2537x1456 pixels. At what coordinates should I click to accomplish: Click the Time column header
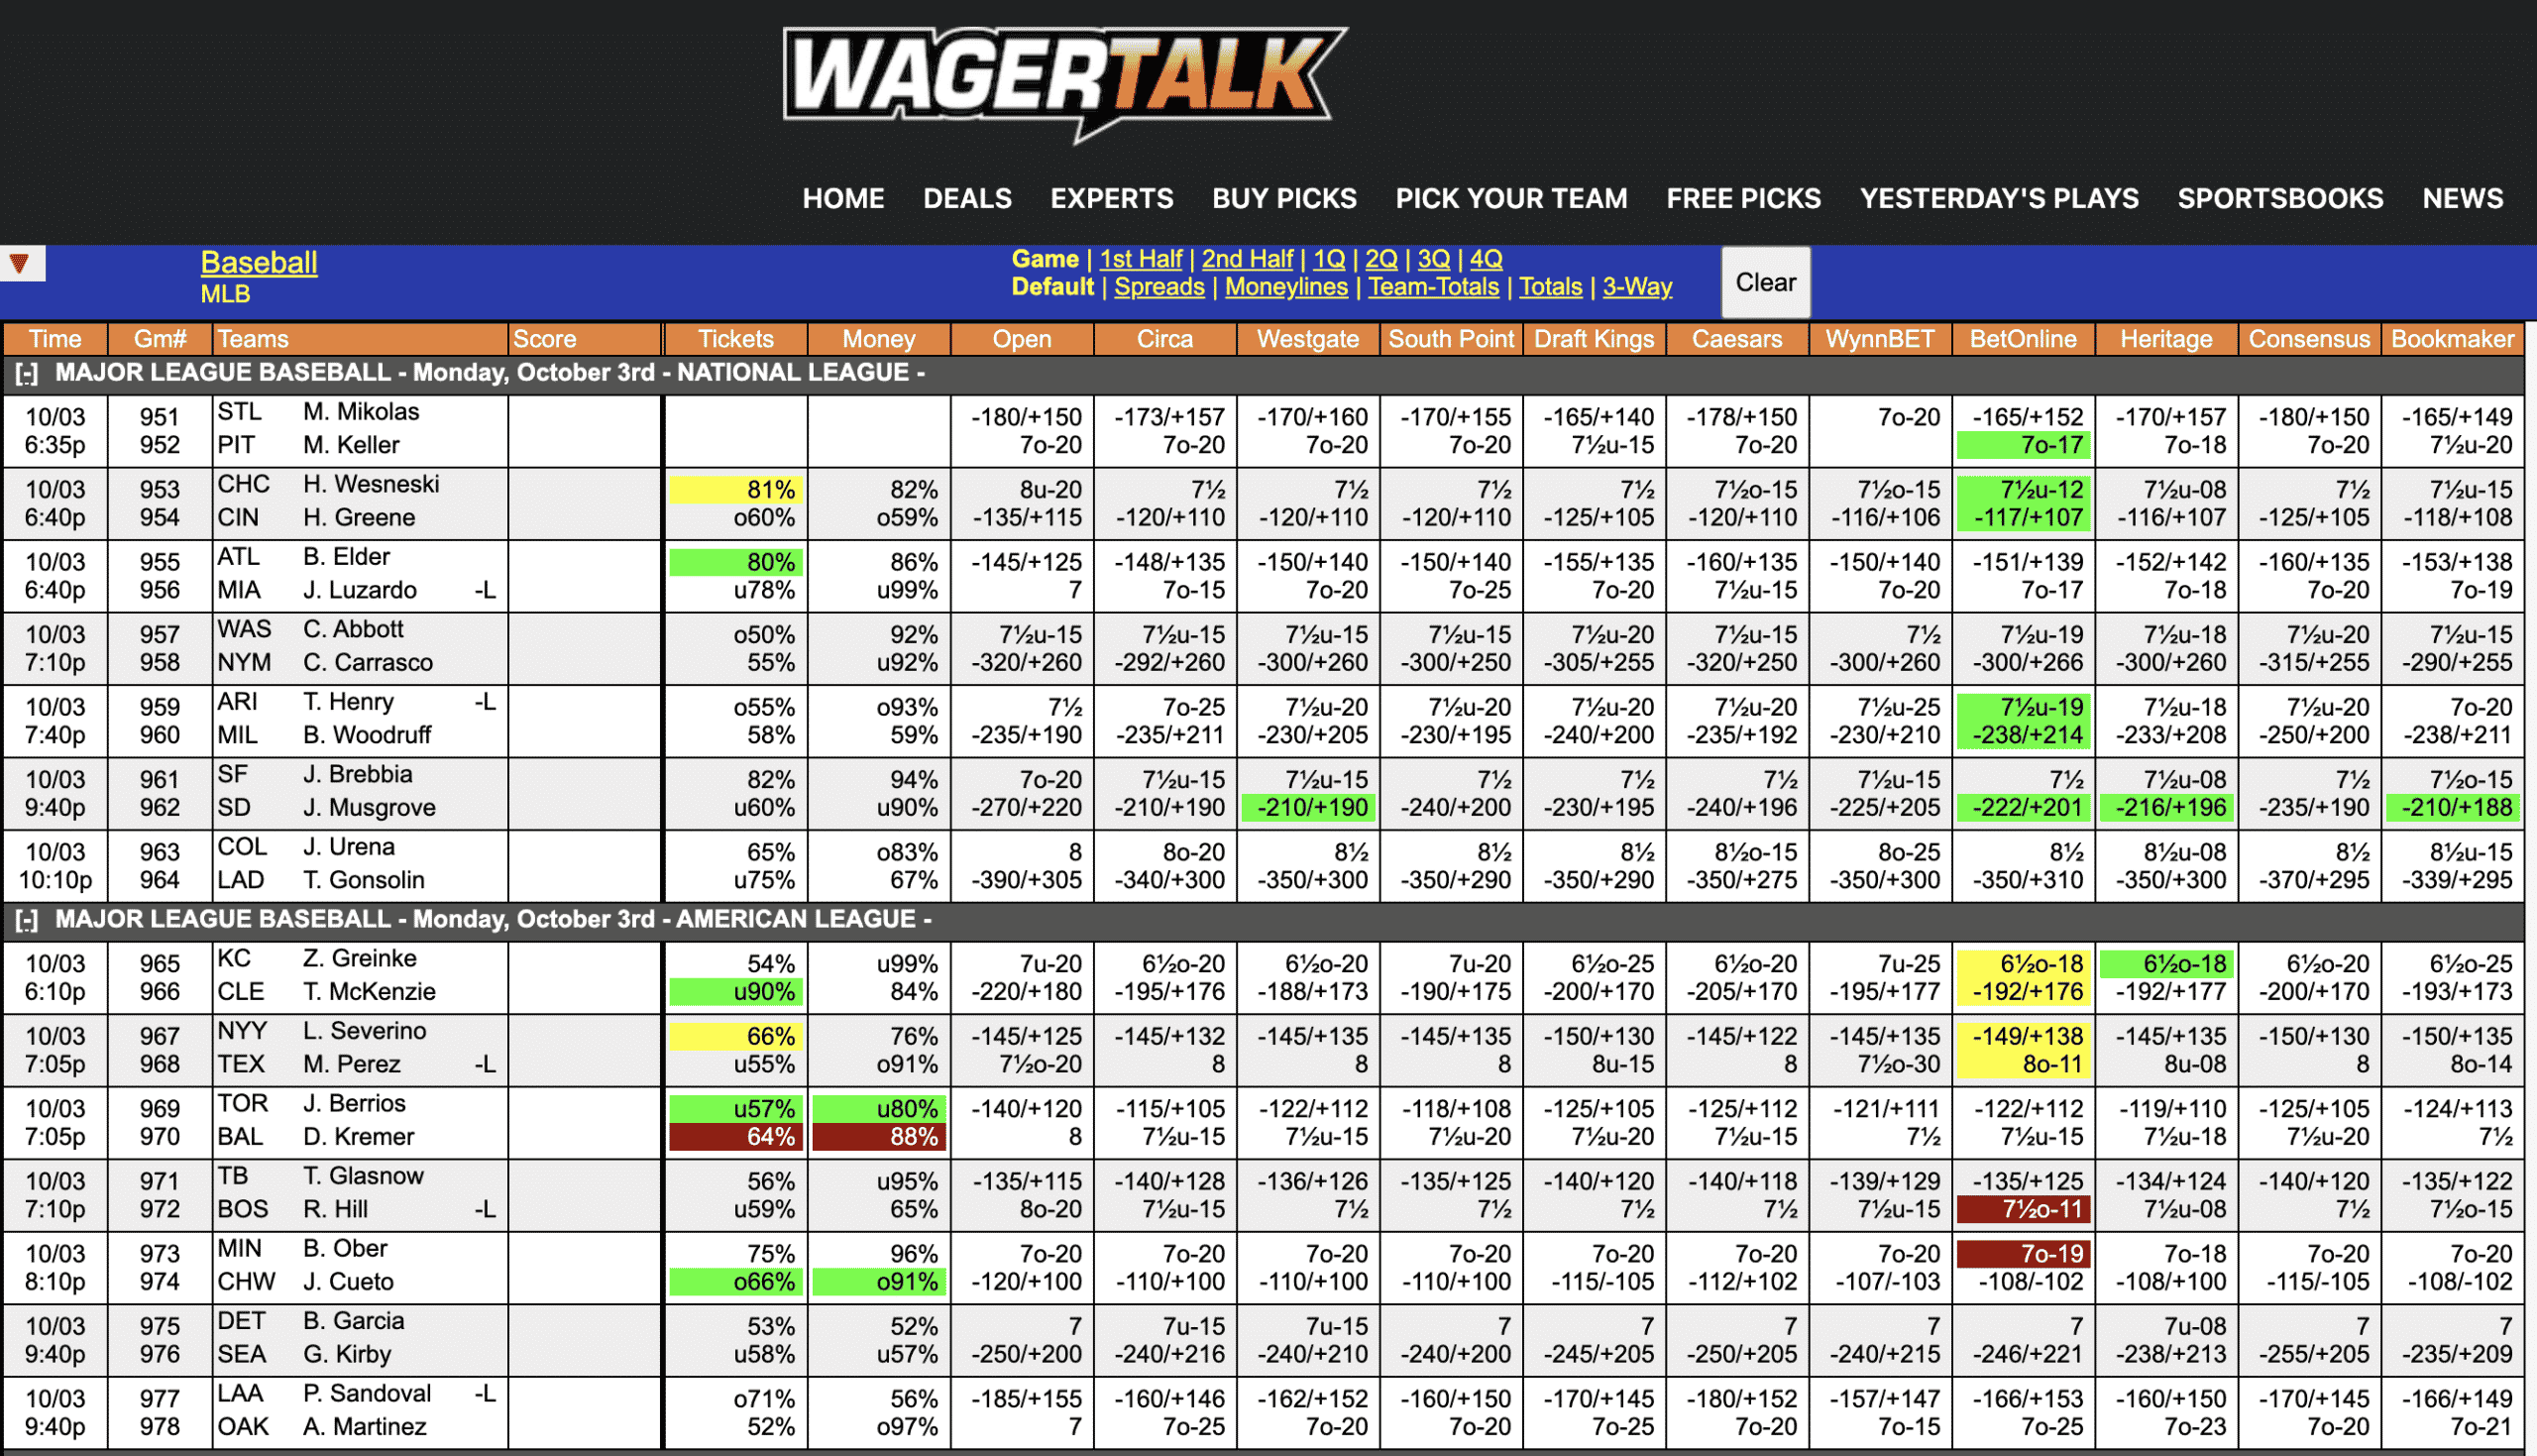[55, 339]
